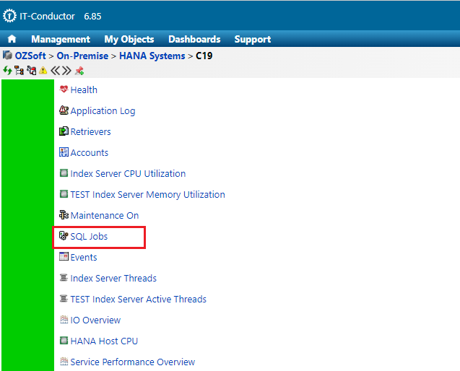This screenshot has width=460, height=371.
Task: Click the green status bar on left
Action: 27,224
